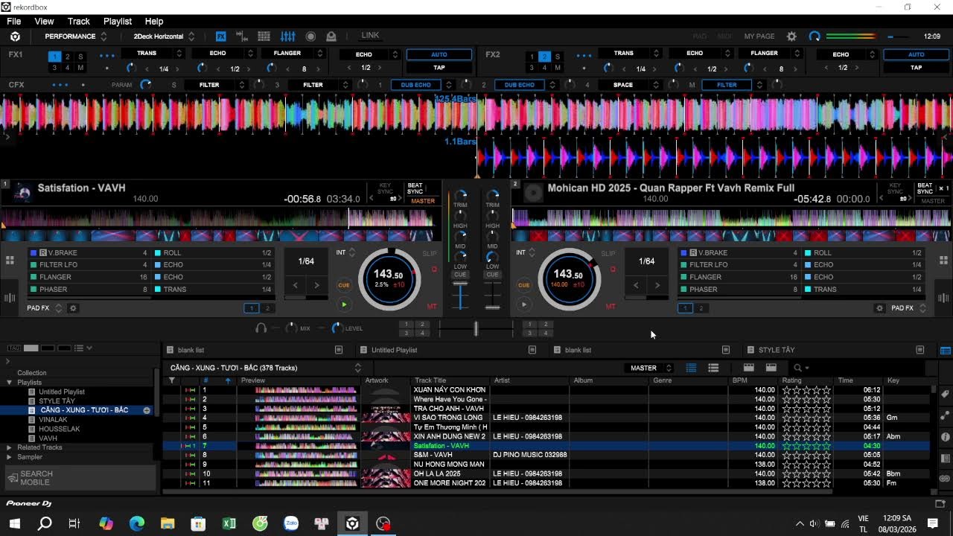Image resolution: width=953 pixels, height=536 pixels.
Task: Select VINALAK playlist in tree
Action: pos(53,420)
